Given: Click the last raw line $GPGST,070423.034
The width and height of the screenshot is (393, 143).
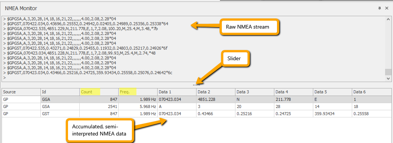Looking at the screenshot, I should click(x=88, y=73).
